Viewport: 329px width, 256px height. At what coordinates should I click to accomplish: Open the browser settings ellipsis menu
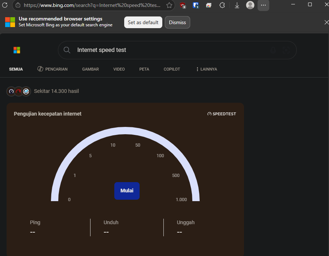coord(263,5)
